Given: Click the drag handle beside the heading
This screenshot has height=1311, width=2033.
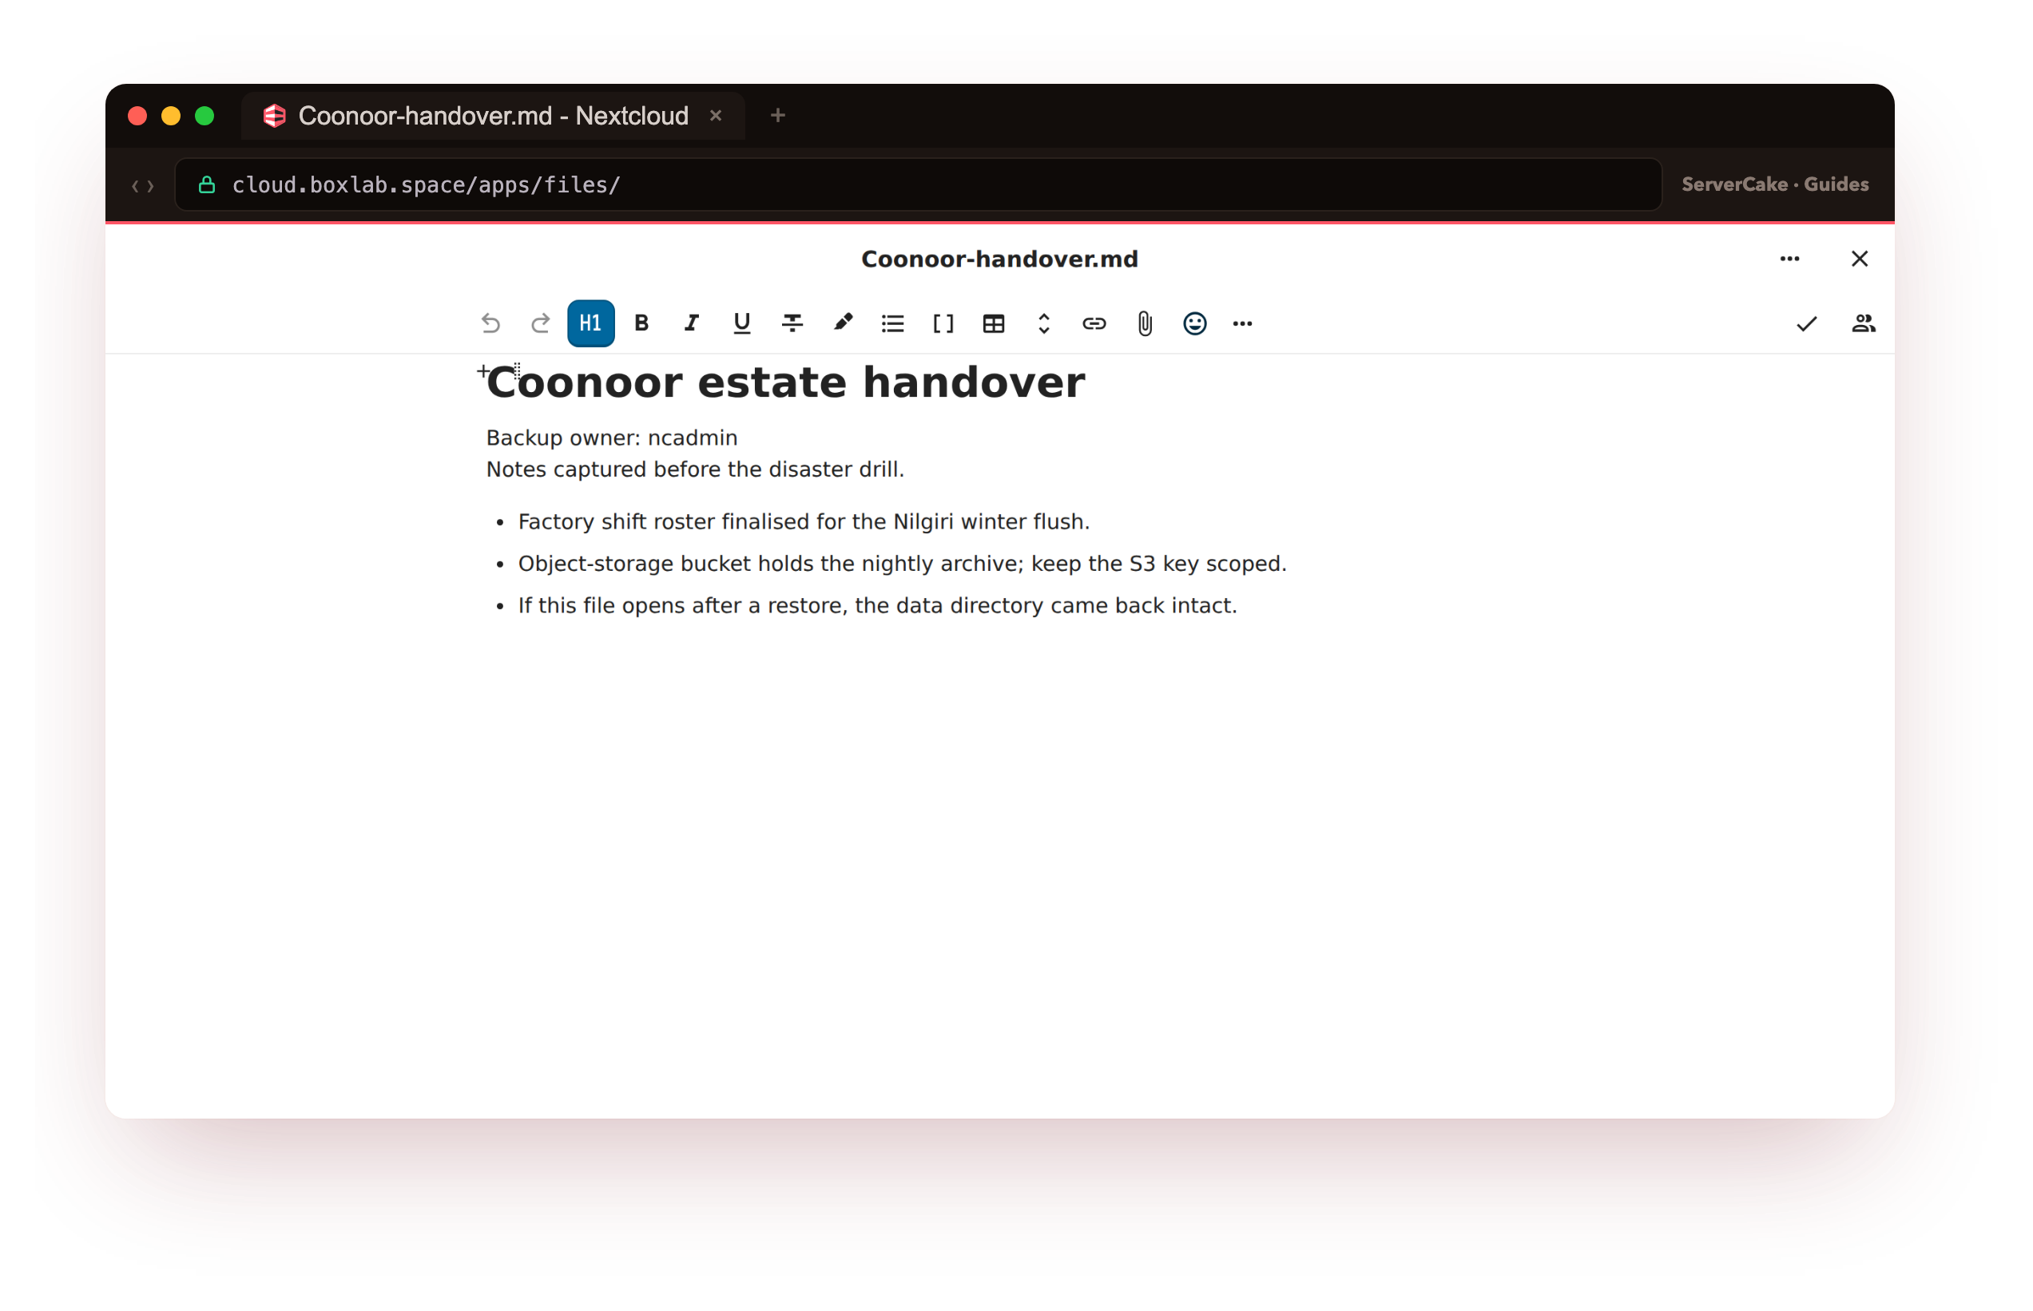Looking at the screenshot, I should coord(517,370).
